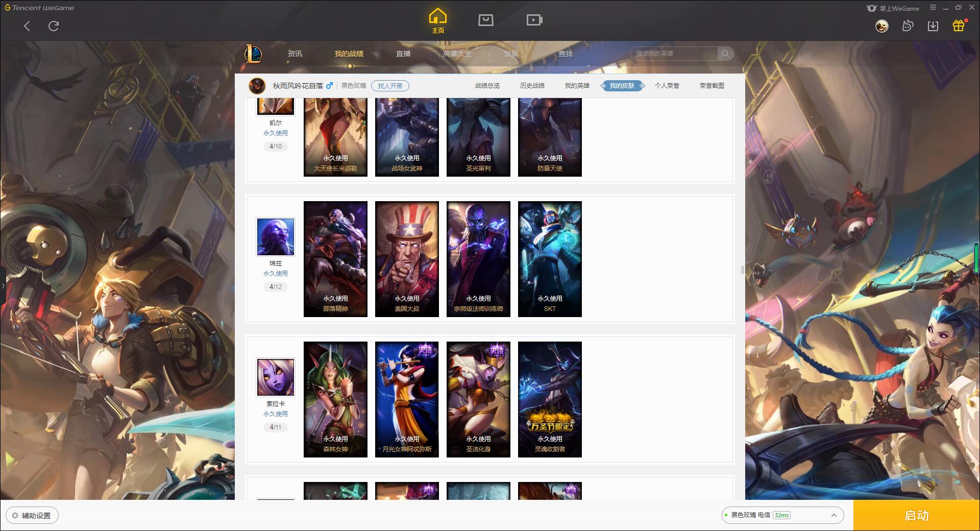
Task: Click the 4/10 skin count badge
Action: pos(276,147)
